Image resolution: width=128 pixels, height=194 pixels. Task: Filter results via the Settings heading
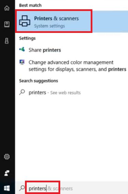27,38
